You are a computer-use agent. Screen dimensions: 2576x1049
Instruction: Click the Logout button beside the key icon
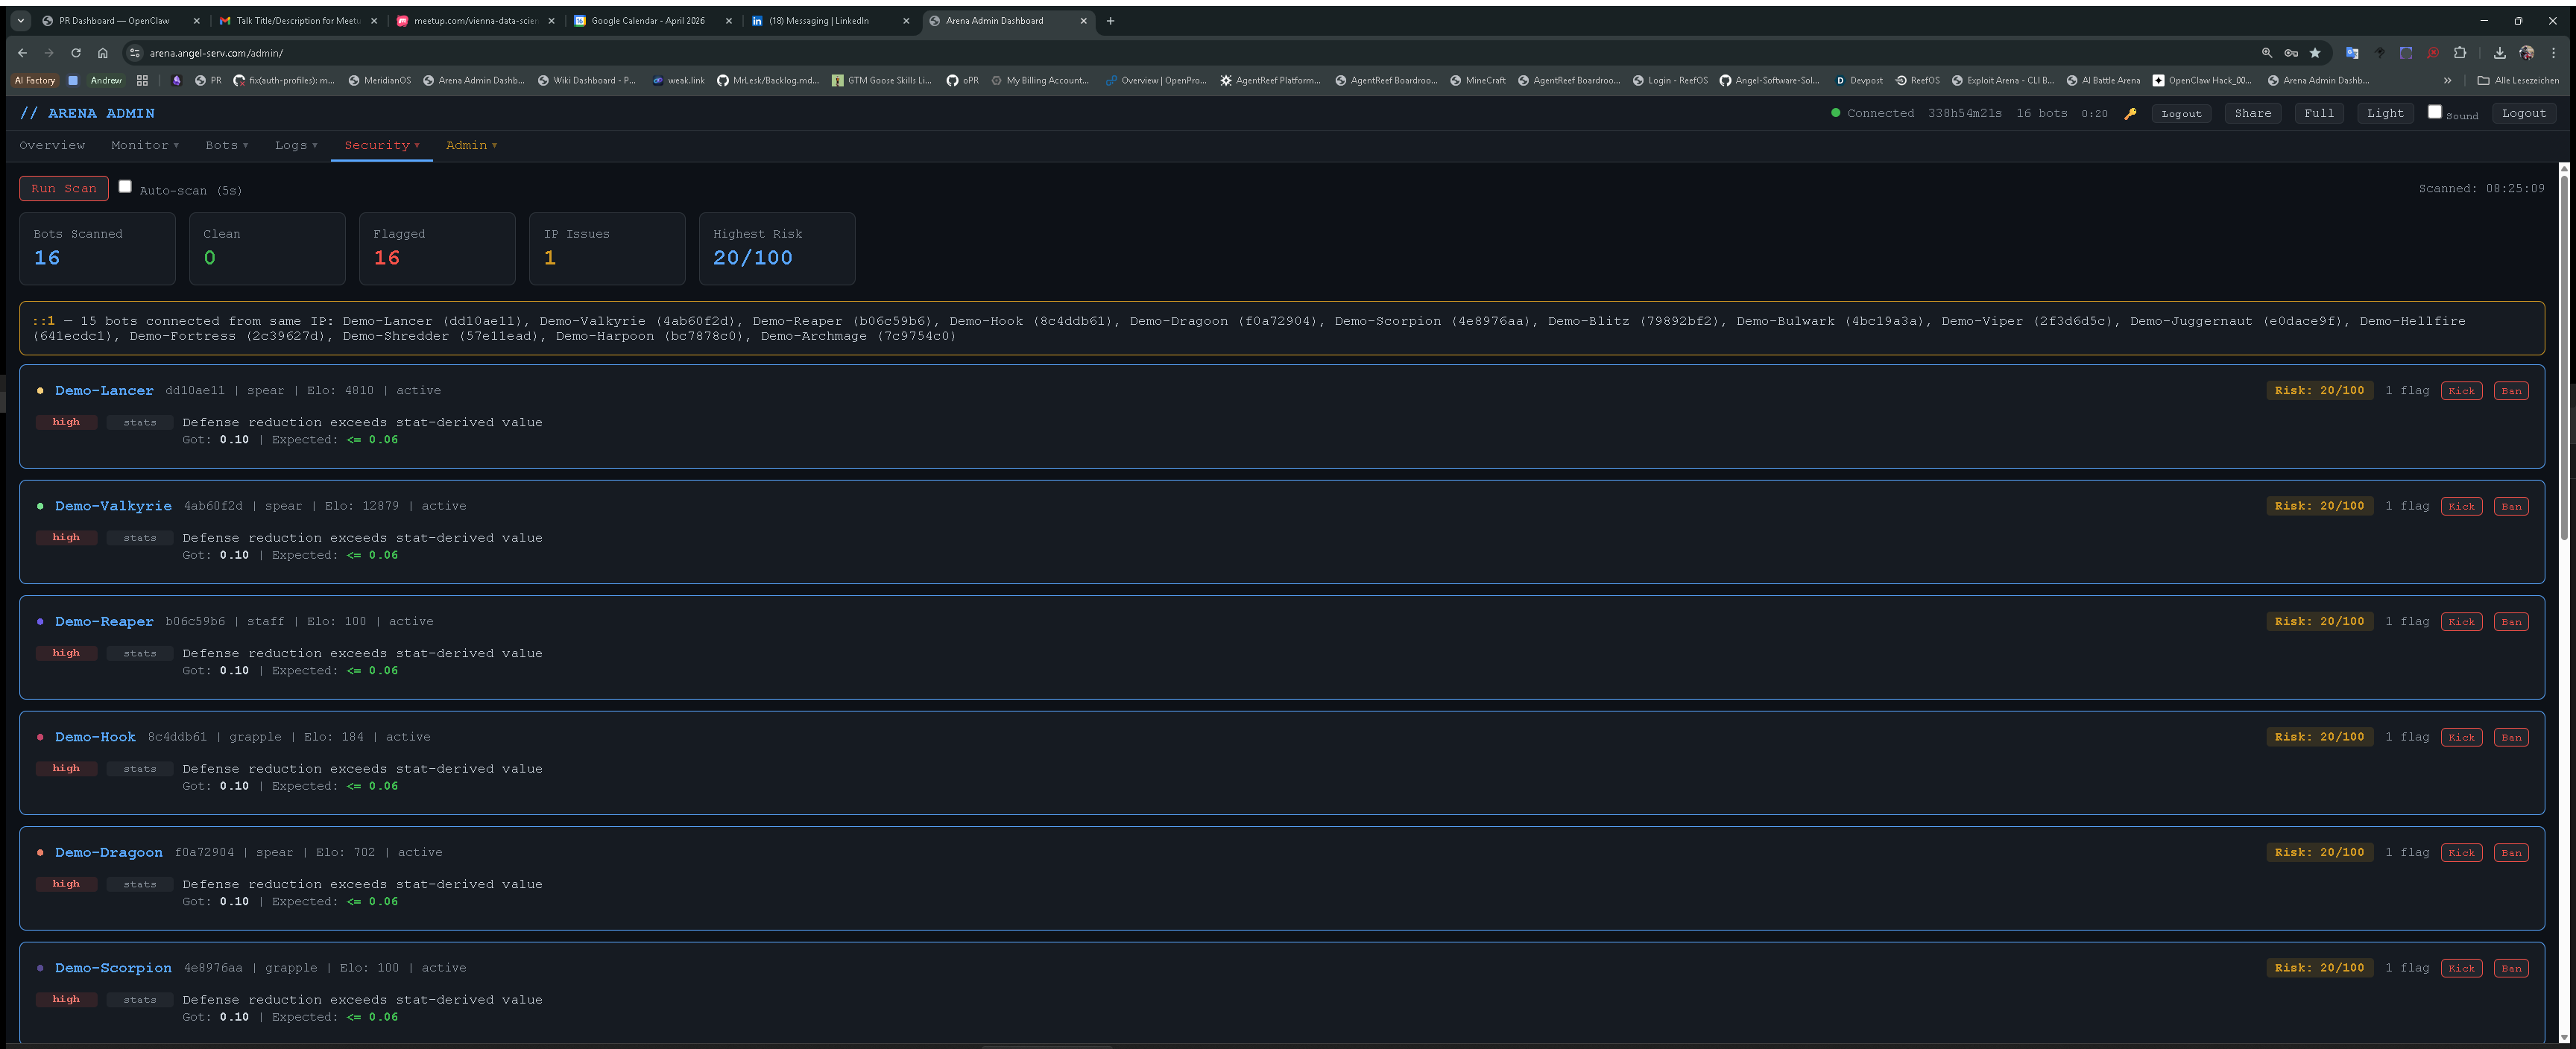[x=2181, y=113]
